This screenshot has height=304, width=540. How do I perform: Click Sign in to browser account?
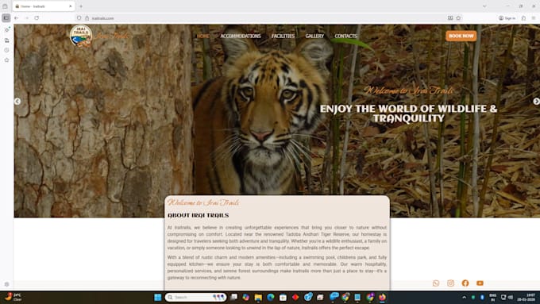point(507,18)
